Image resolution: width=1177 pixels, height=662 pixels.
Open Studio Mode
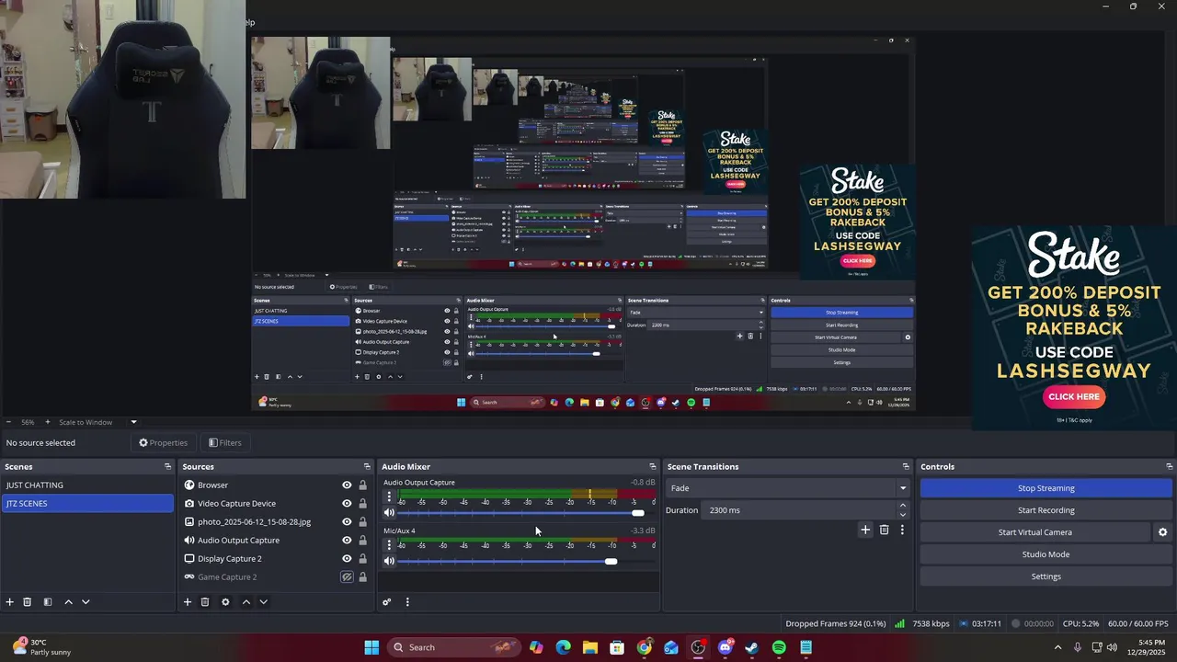1046,554
